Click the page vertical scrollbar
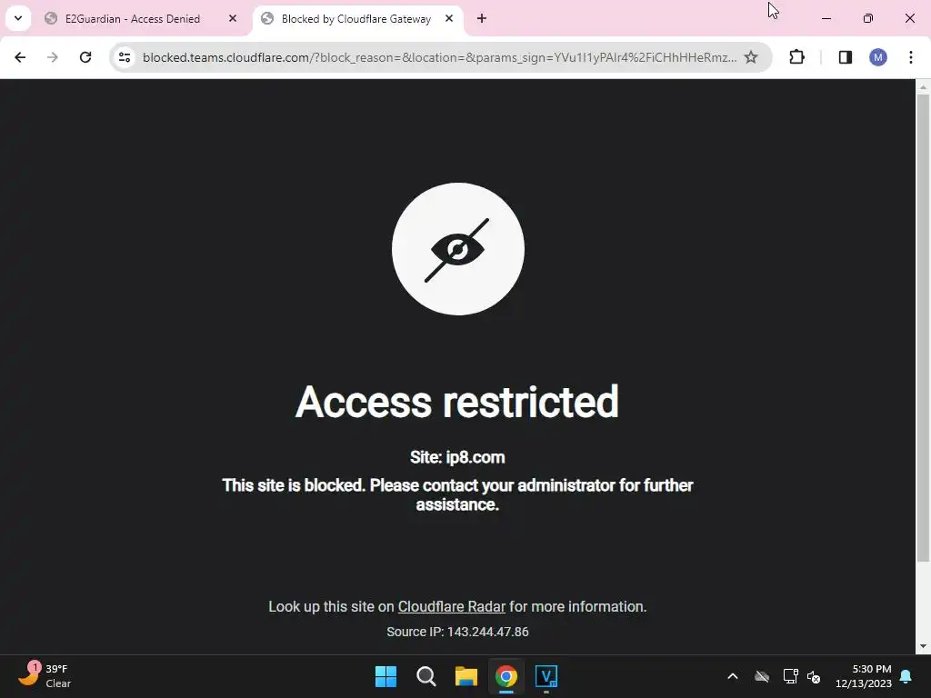This screenshot has height=698, width=931. (x=923, y=327)
